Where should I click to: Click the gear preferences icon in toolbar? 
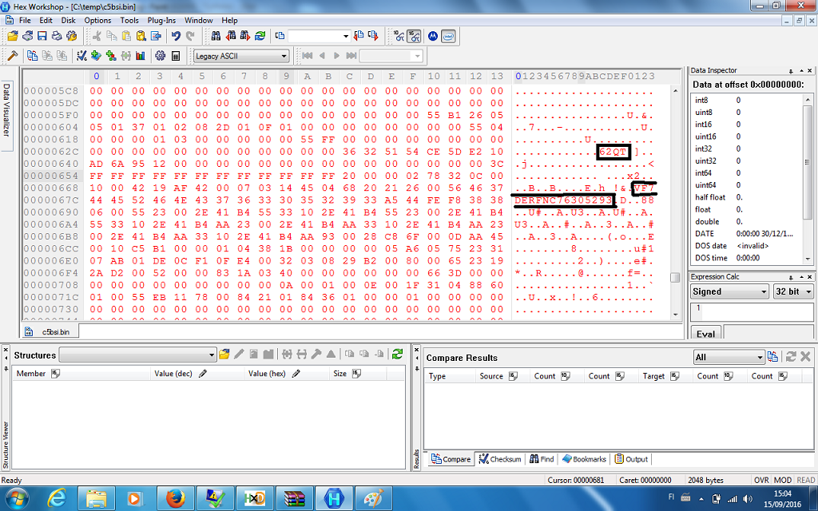[x=160, y=56]
